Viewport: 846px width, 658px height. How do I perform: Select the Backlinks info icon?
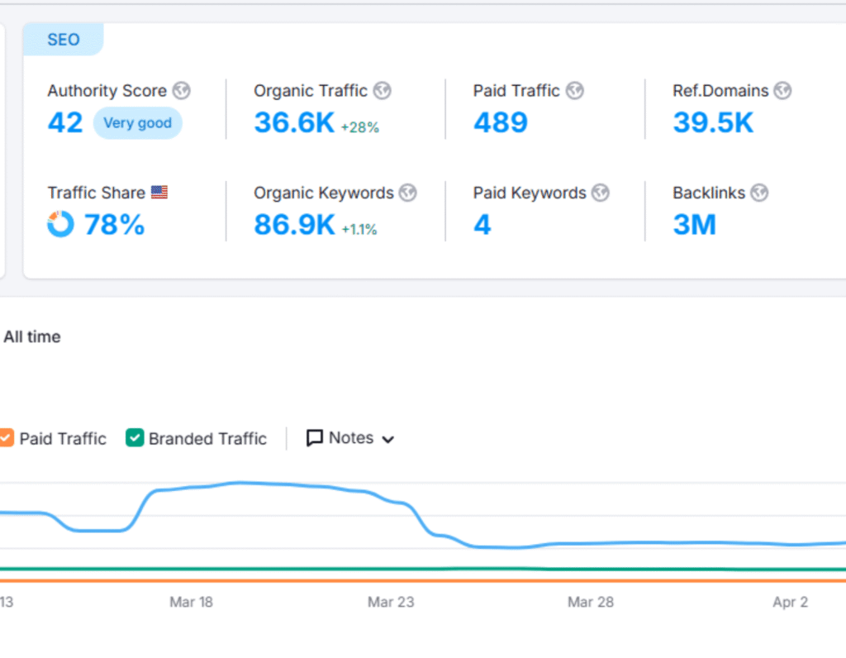pyautogui.click(x=759, y=193)
